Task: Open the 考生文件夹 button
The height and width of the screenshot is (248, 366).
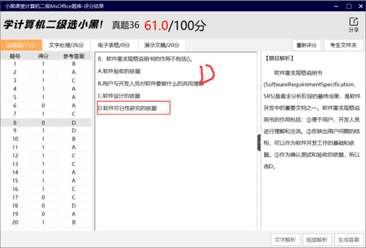Action: [343, 45]
